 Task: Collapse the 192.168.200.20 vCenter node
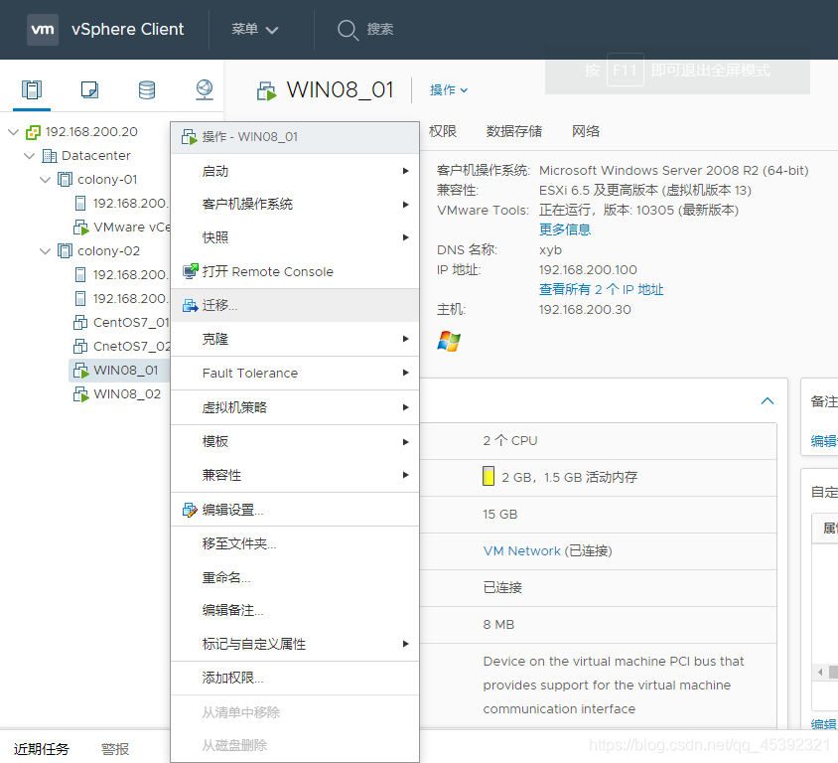click(x=14, y=132)
